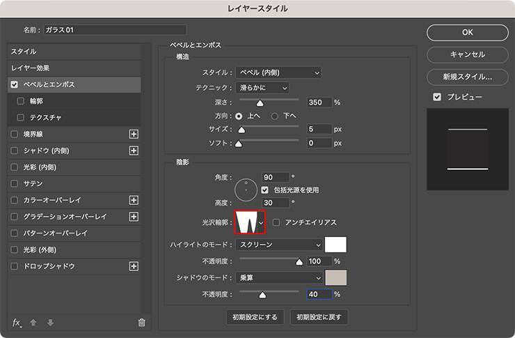Click the white highlight color swatch
This screenshot has height=338, width=515.
point(335,245)
